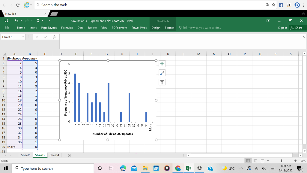
Task: Click the Chart Filters funnel button
Action: (x=162, y=82)
